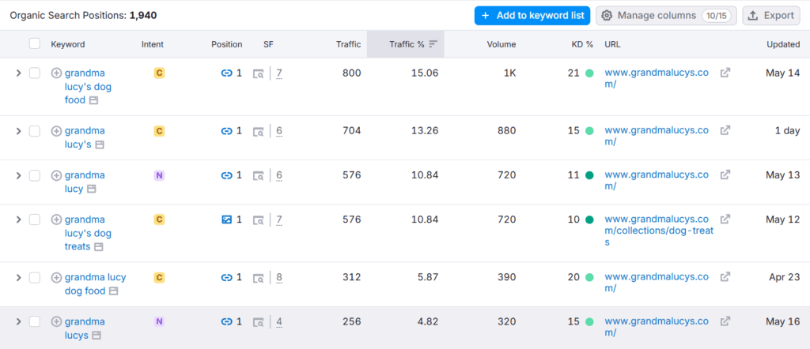
Task: Click SERP icon after grandma lucy's dog food keyword
Action: click(x=93, y=100)
